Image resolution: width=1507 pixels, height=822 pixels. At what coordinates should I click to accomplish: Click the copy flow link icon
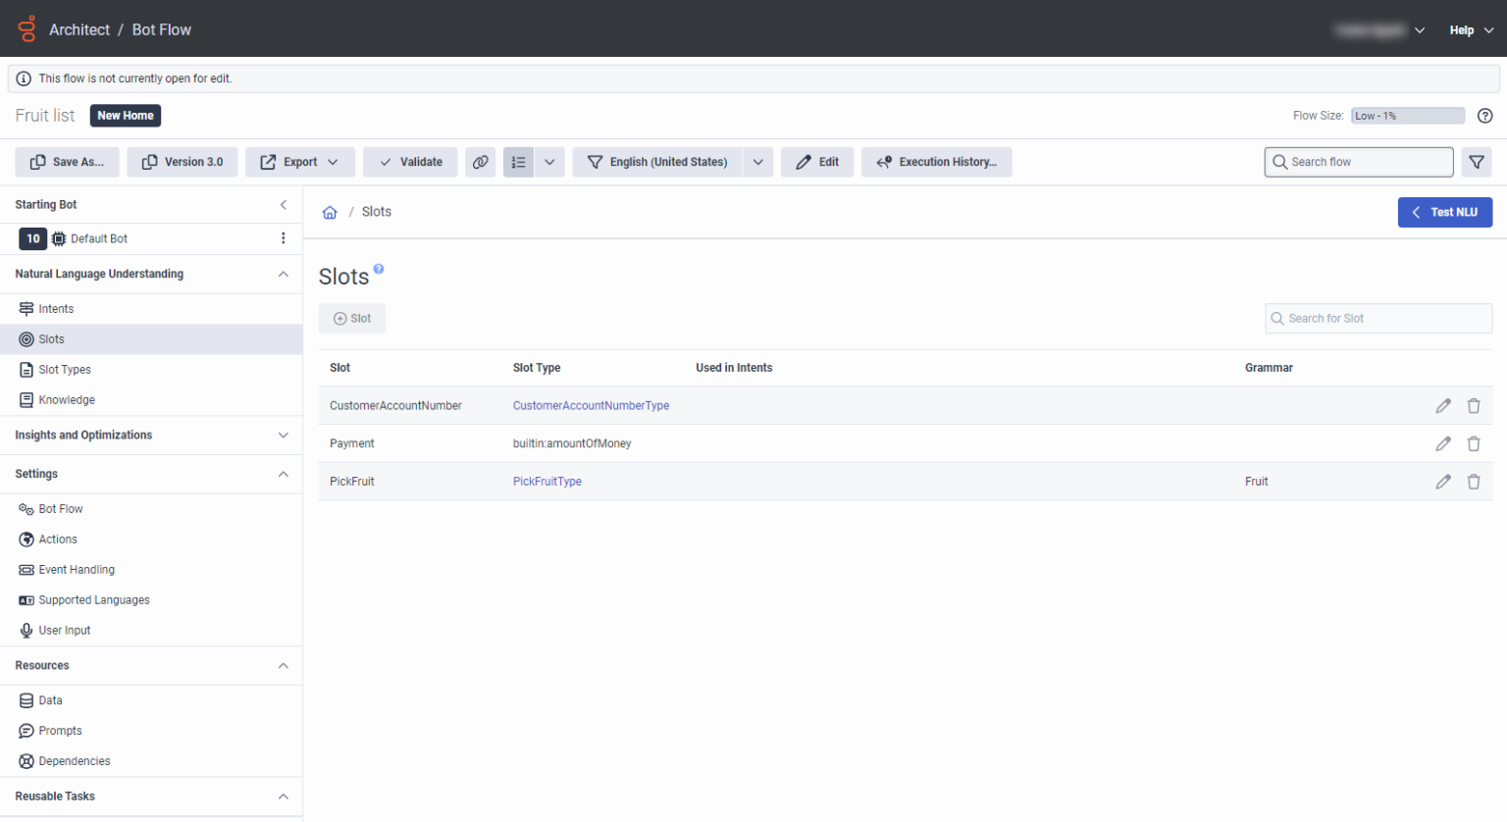pos(481,162)
